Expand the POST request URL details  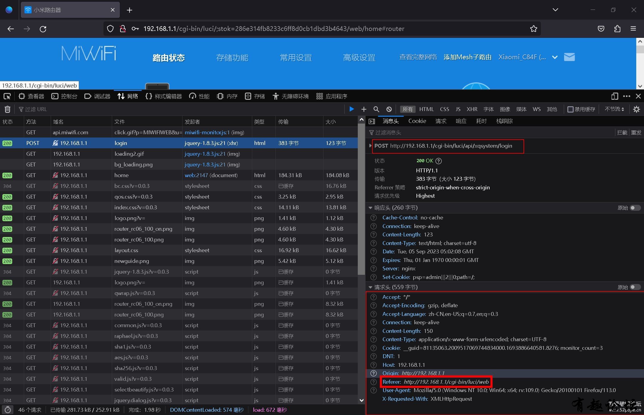tap(370, 146)
